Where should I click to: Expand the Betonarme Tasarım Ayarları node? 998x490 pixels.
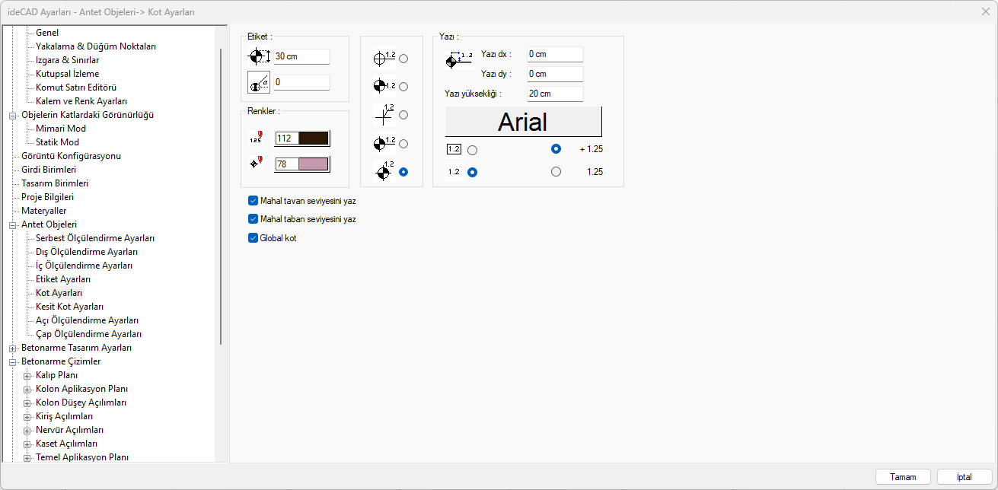[x=12, y=348]
